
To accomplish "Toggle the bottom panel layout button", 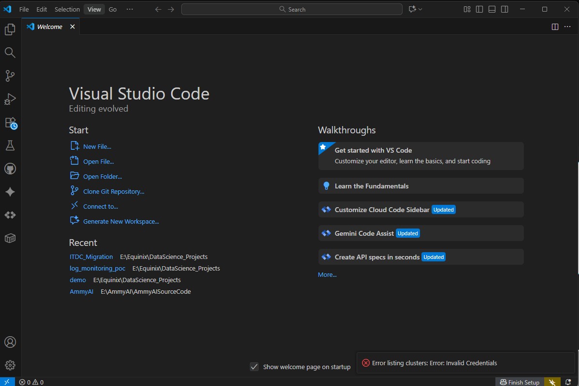I will [492, 9].
